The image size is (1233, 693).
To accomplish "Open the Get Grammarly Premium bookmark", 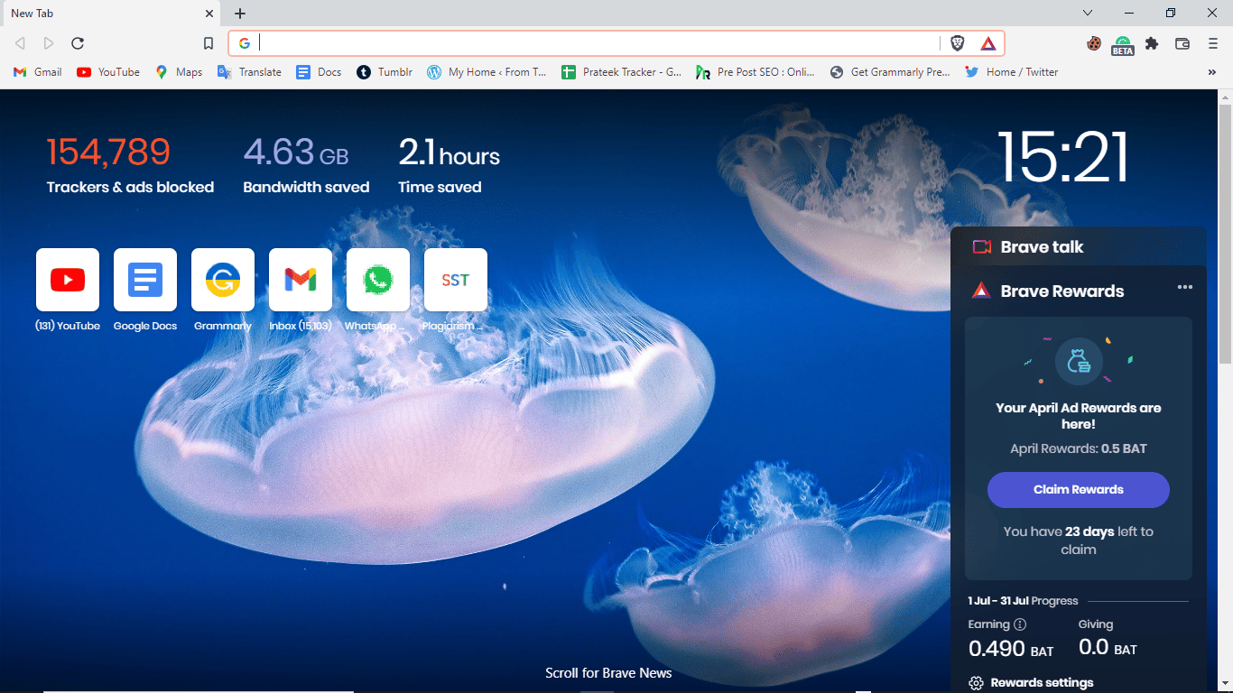I will click(x=889, y=72).
